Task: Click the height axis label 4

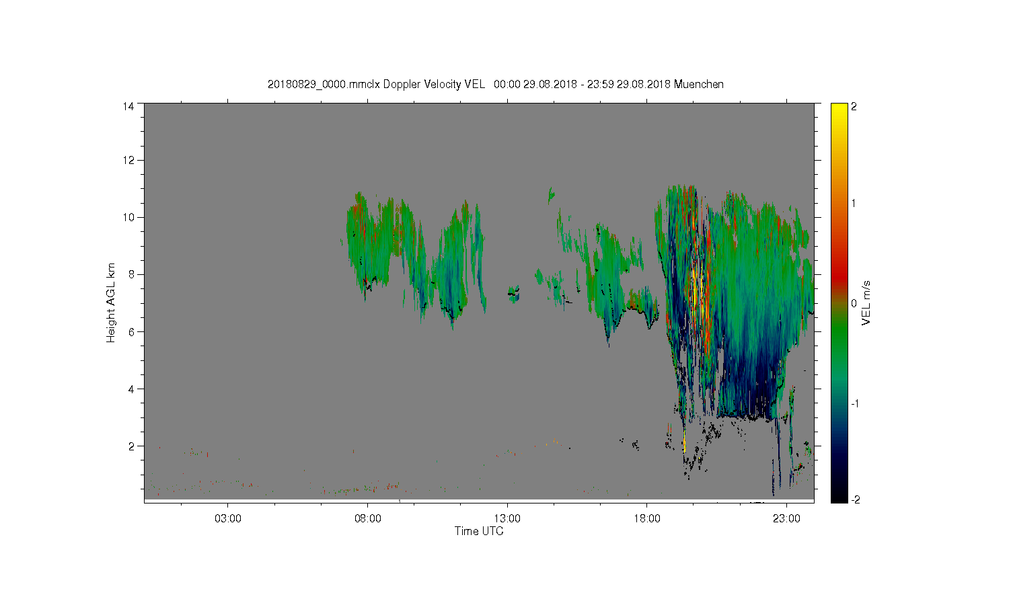Action: 132,389
